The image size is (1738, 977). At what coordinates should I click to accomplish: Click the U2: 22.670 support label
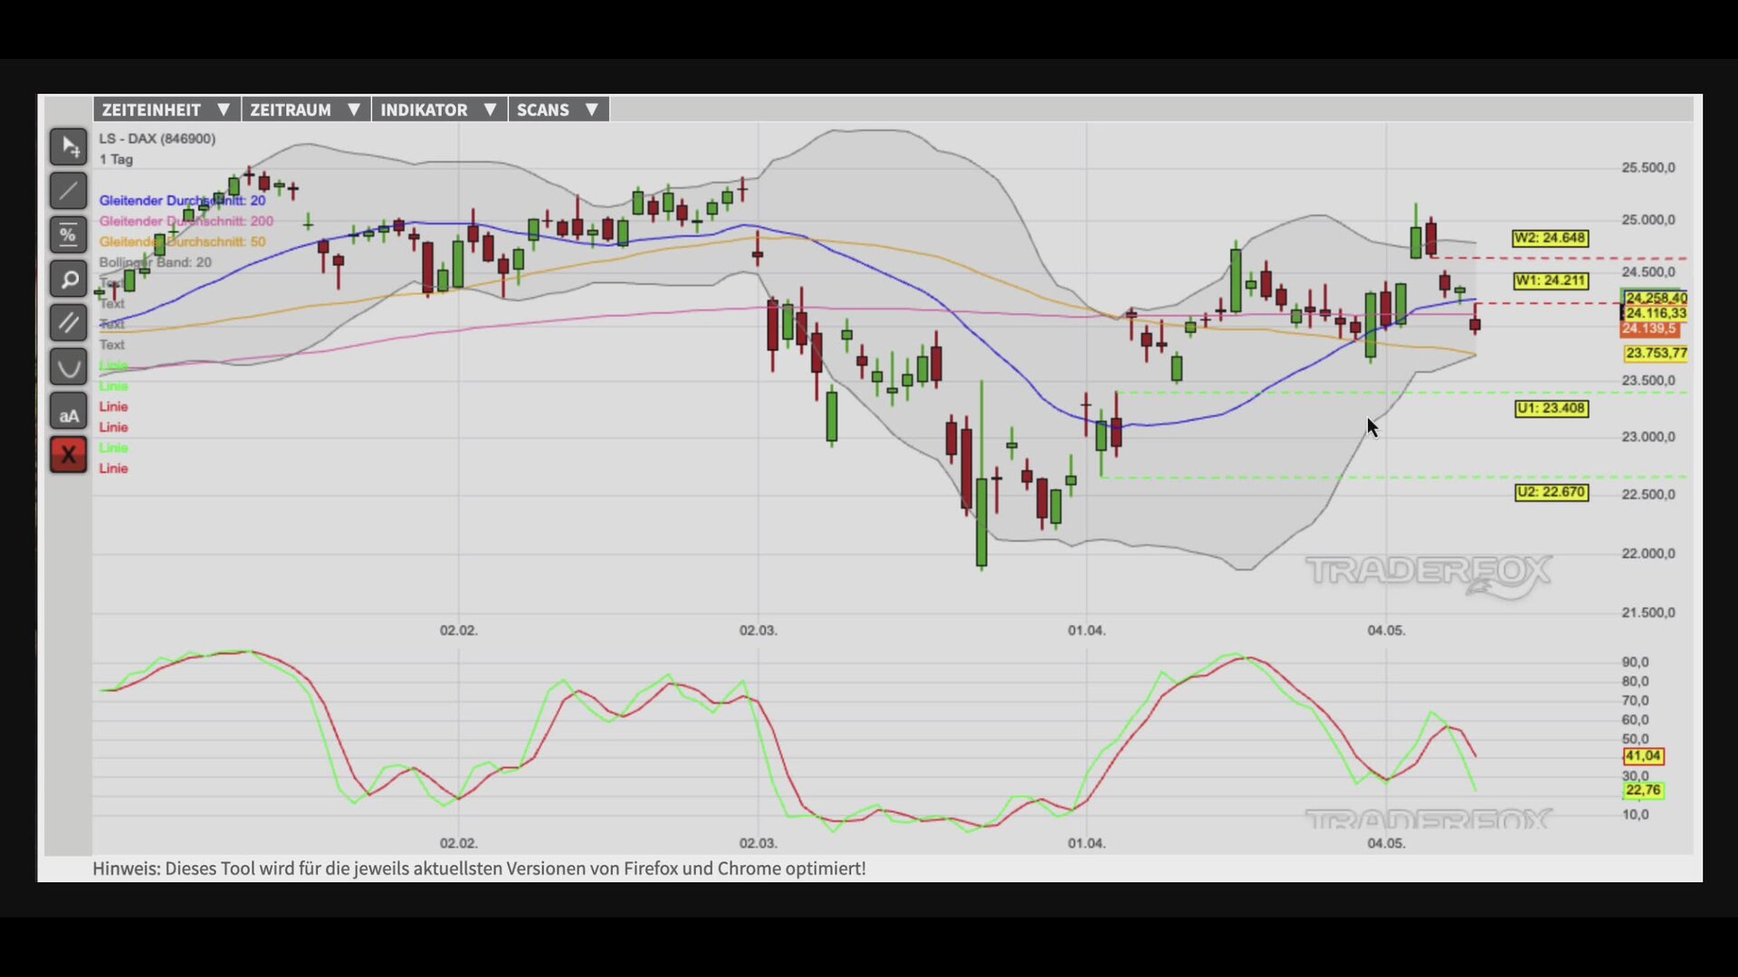(x=1551, y=492)
